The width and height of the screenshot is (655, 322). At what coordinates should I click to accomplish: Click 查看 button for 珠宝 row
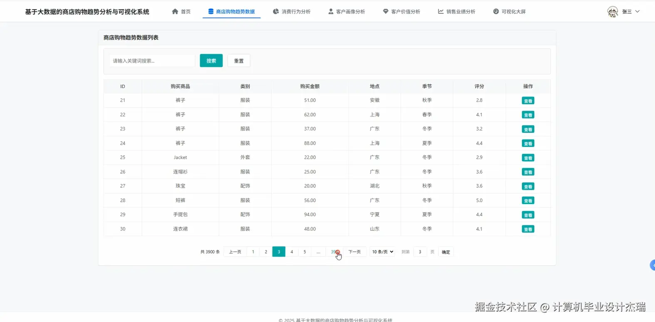coord(528,187)
